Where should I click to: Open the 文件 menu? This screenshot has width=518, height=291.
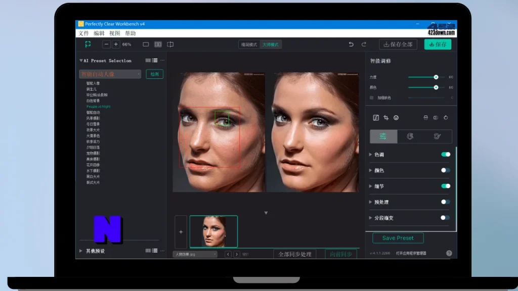coord(83,33)
